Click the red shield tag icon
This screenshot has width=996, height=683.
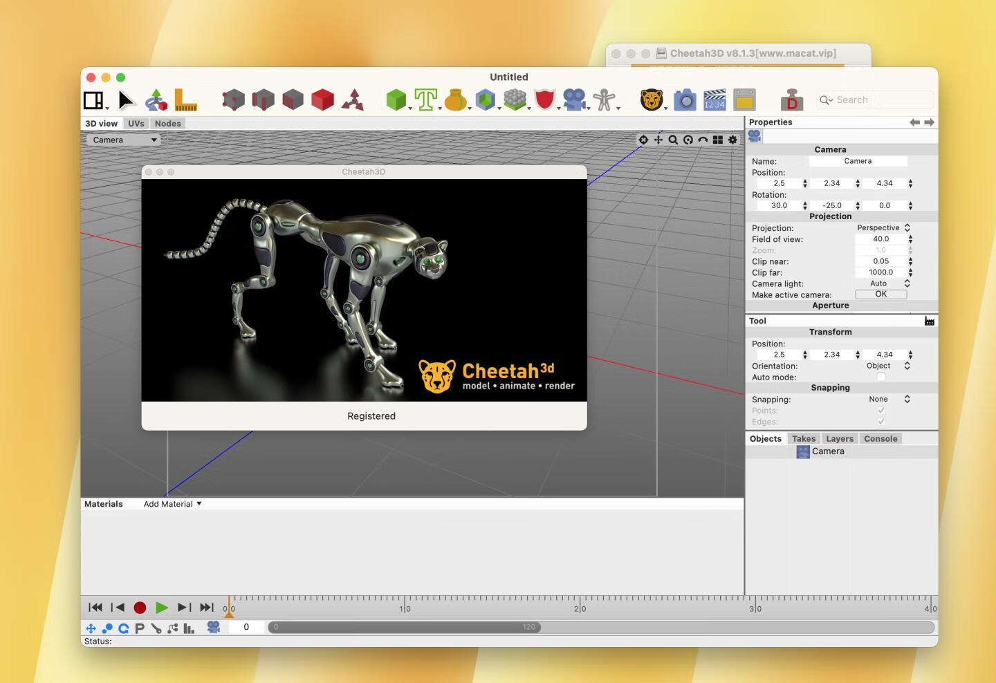point(545,100)
